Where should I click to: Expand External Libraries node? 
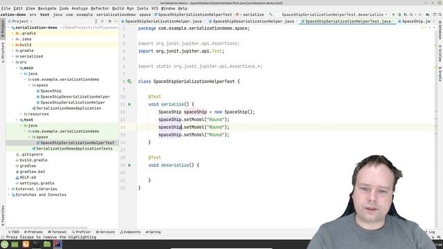point(8,189)
